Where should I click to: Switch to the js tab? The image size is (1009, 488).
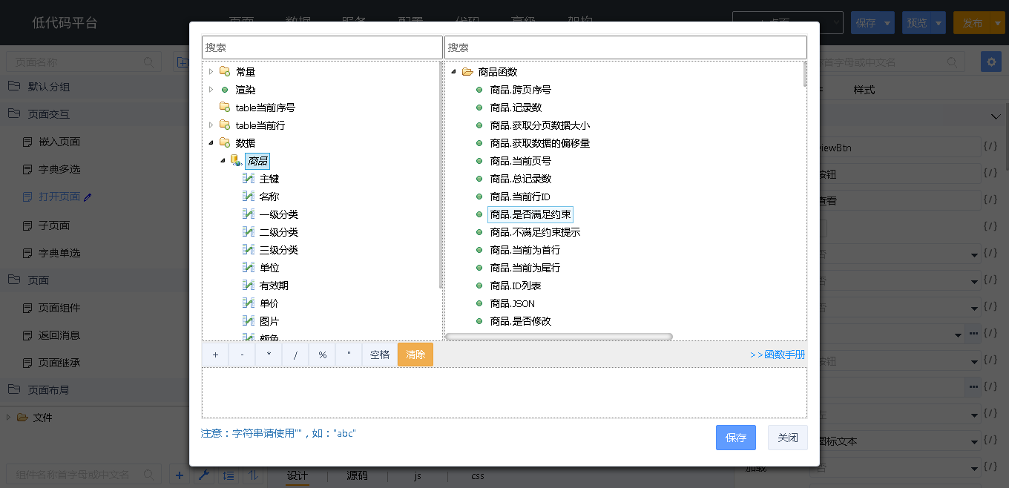[418, 475]
